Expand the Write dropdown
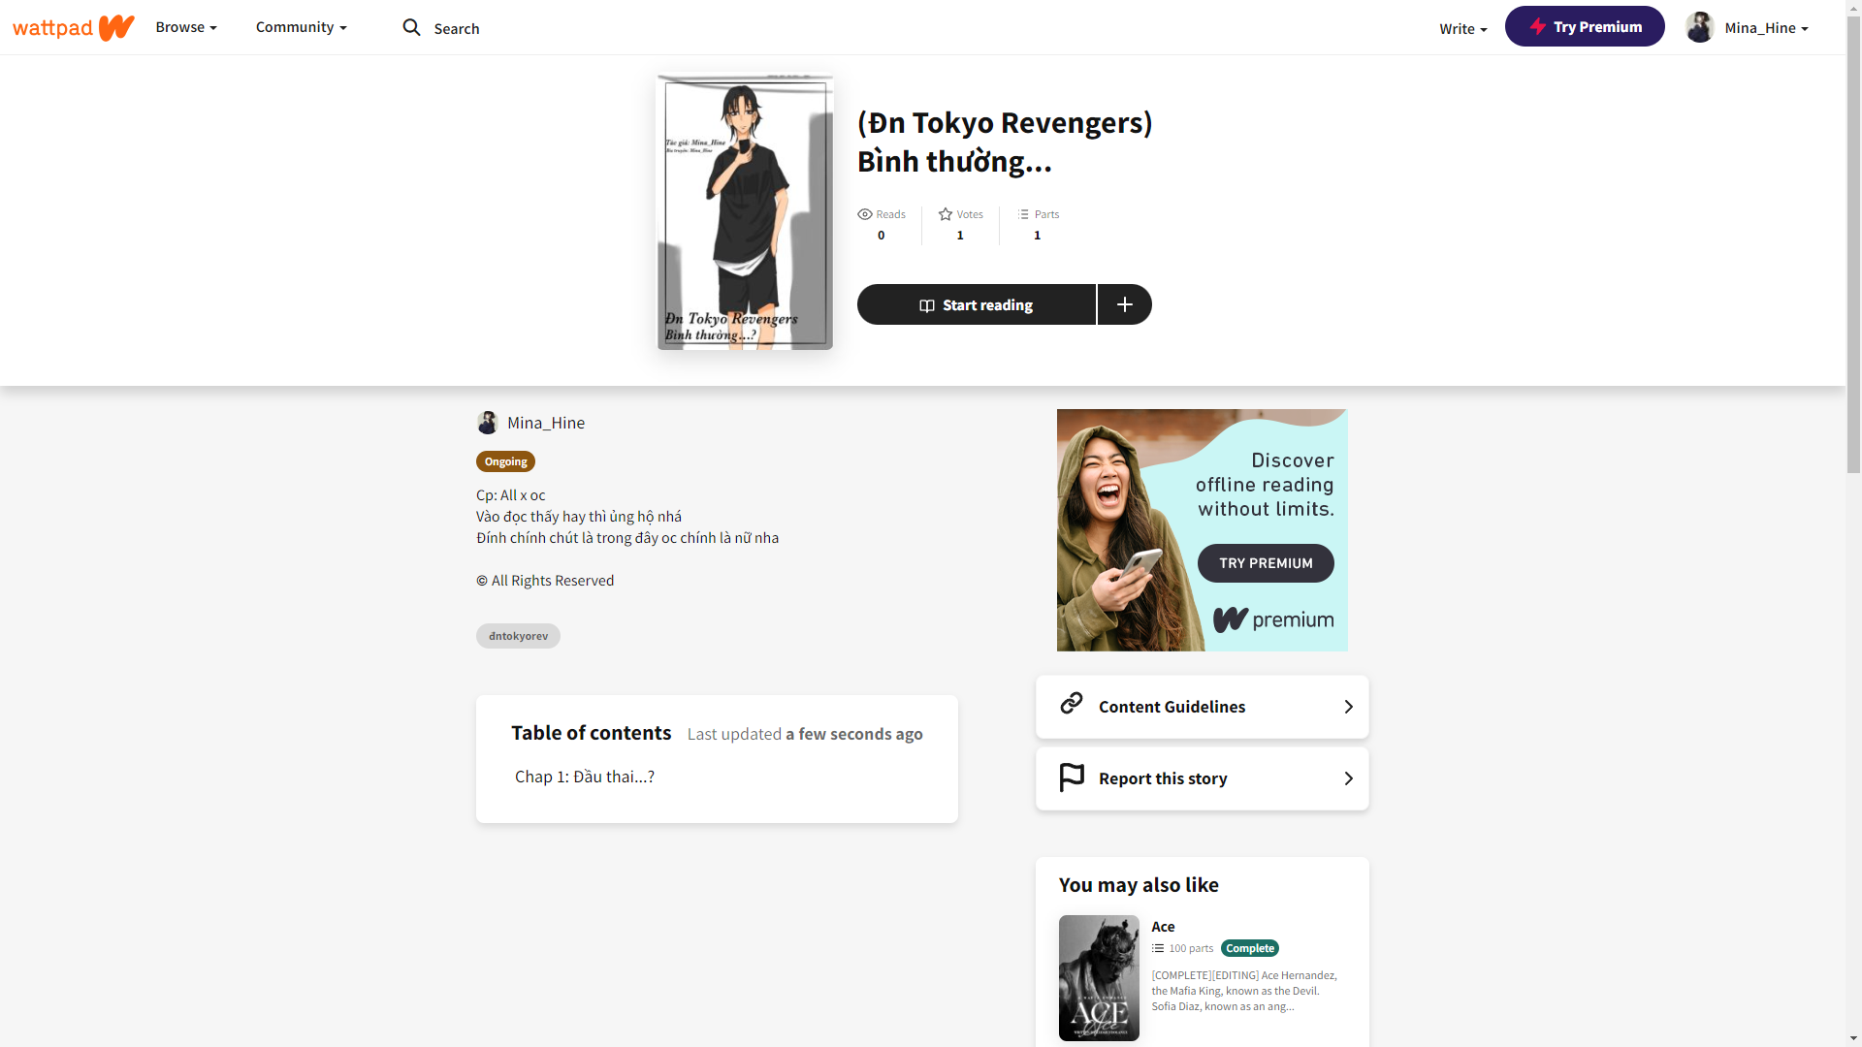This screenshot has height=1047, width=1862. pyautogui.click(x=1462, y=29)
